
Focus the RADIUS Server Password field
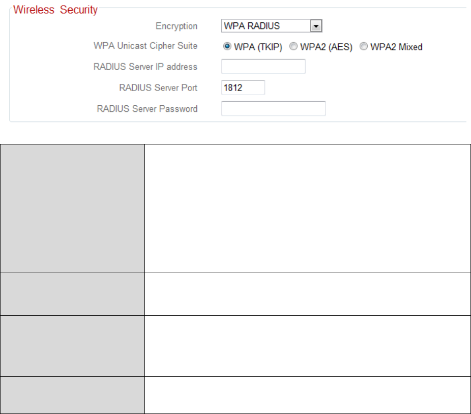pos(273,108)
